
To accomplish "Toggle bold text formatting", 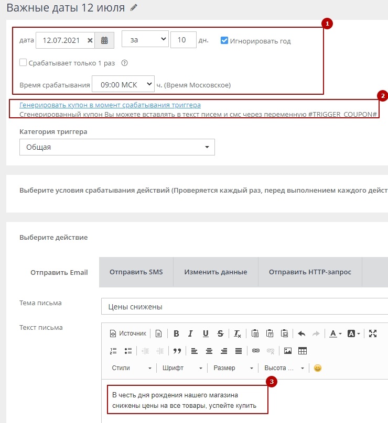I will click(x=176, y=333).
